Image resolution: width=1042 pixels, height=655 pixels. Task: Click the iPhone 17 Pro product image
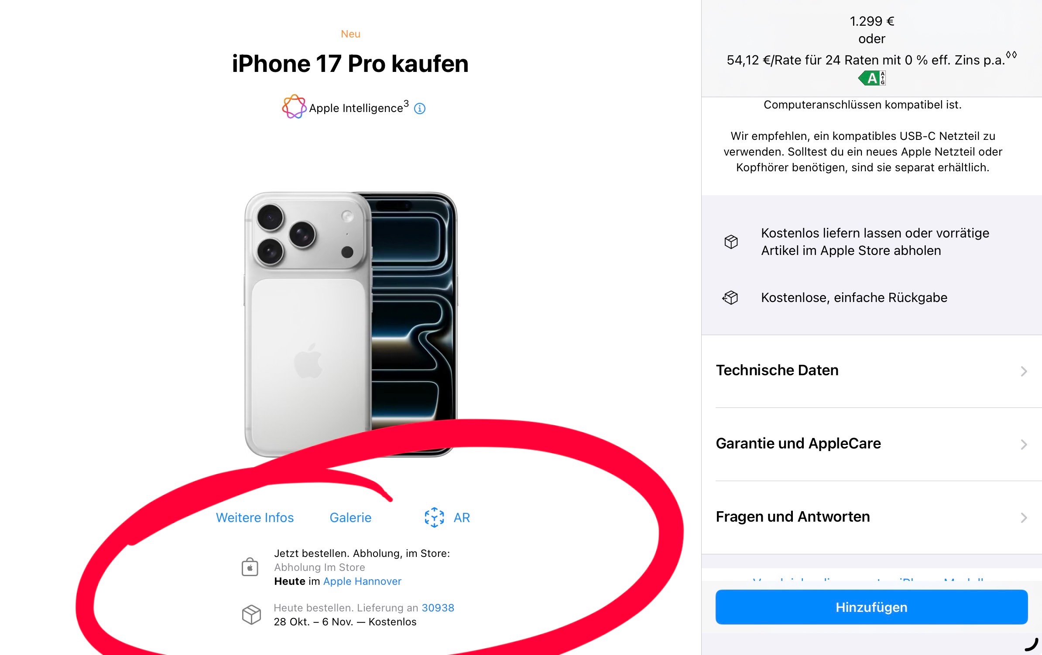tap(350, 325)
